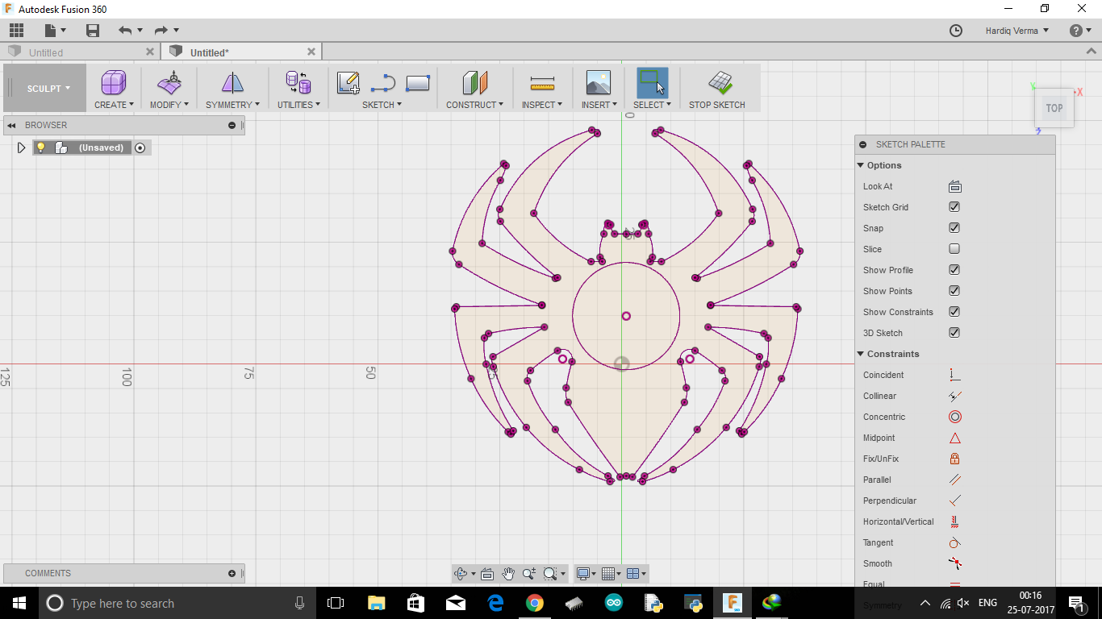Screen dimensions: 1102x619
Task: Close the Untitled* tab
Action: [x=311, y=52]
